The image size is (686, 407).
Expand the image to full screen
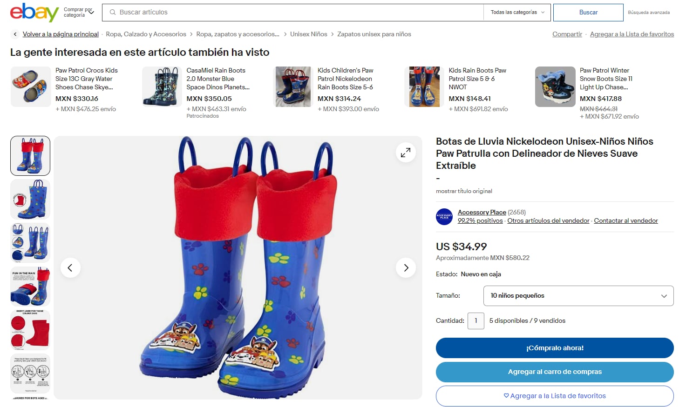406,152
